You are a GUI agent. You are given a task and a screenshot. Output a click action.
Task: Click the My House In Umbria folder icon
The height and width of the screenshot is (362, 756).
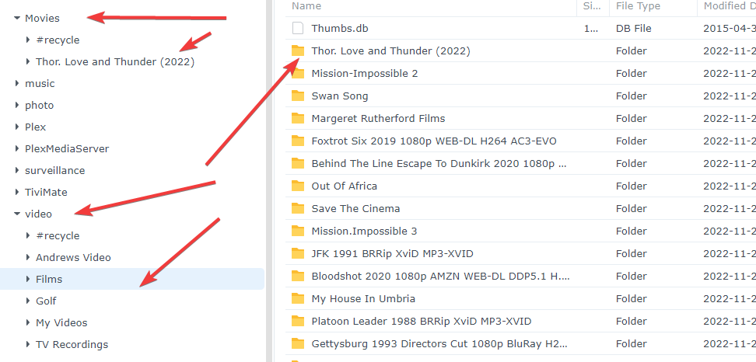(x=298, y=298)
